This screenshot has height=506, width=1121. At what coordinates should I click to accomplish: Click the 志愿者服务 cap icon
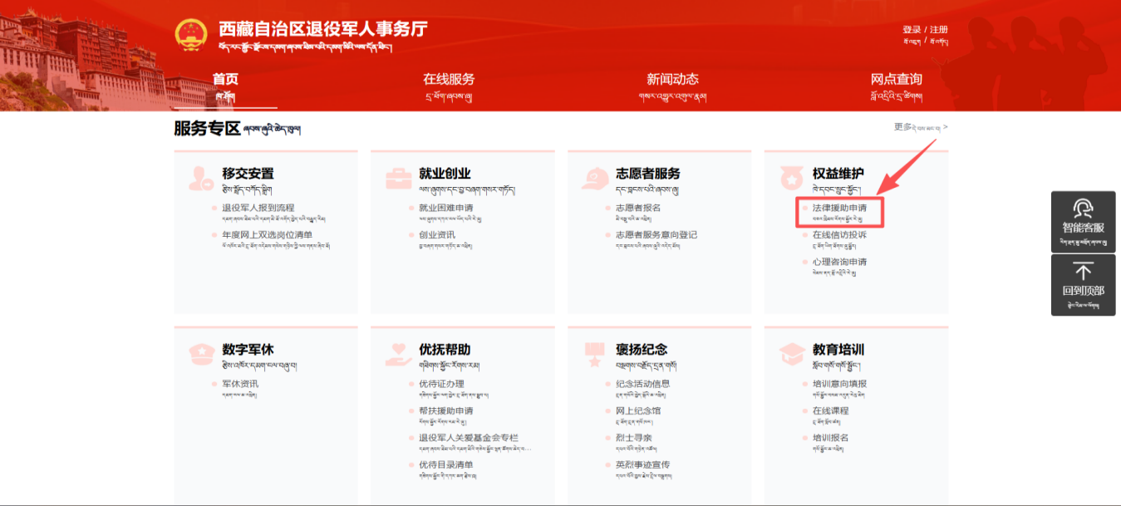[595, 178]
